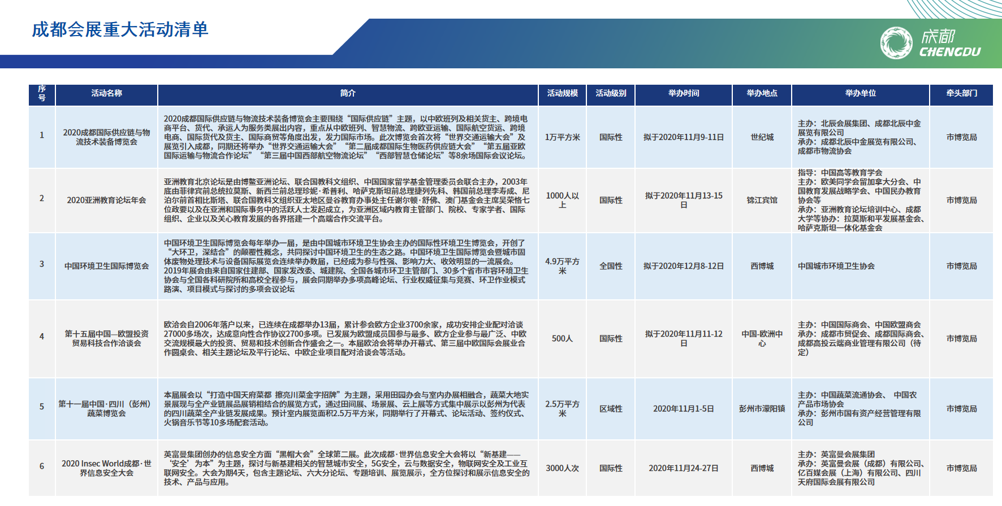The image size is (1002, 506).
Task: Click the description starting 中国环境卫生国际博览会每年举办一届
Action: (346, 266)
